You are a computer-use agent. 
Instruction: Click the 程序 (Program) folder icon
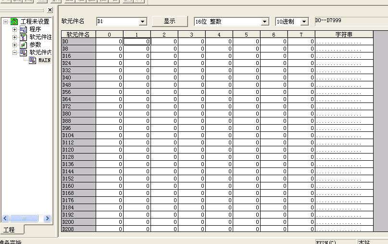(x=24, y=29)
